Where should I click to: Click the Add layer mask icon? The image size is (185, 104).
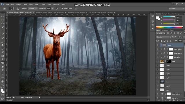[x=166, y=100]
